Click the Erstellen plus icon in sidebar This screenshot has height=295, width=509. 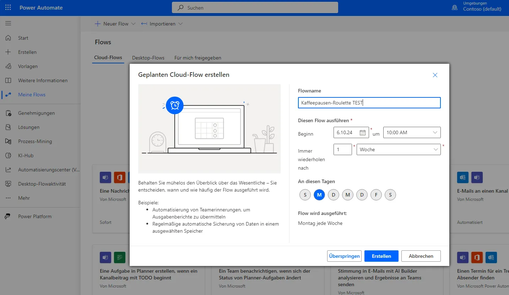8,52
